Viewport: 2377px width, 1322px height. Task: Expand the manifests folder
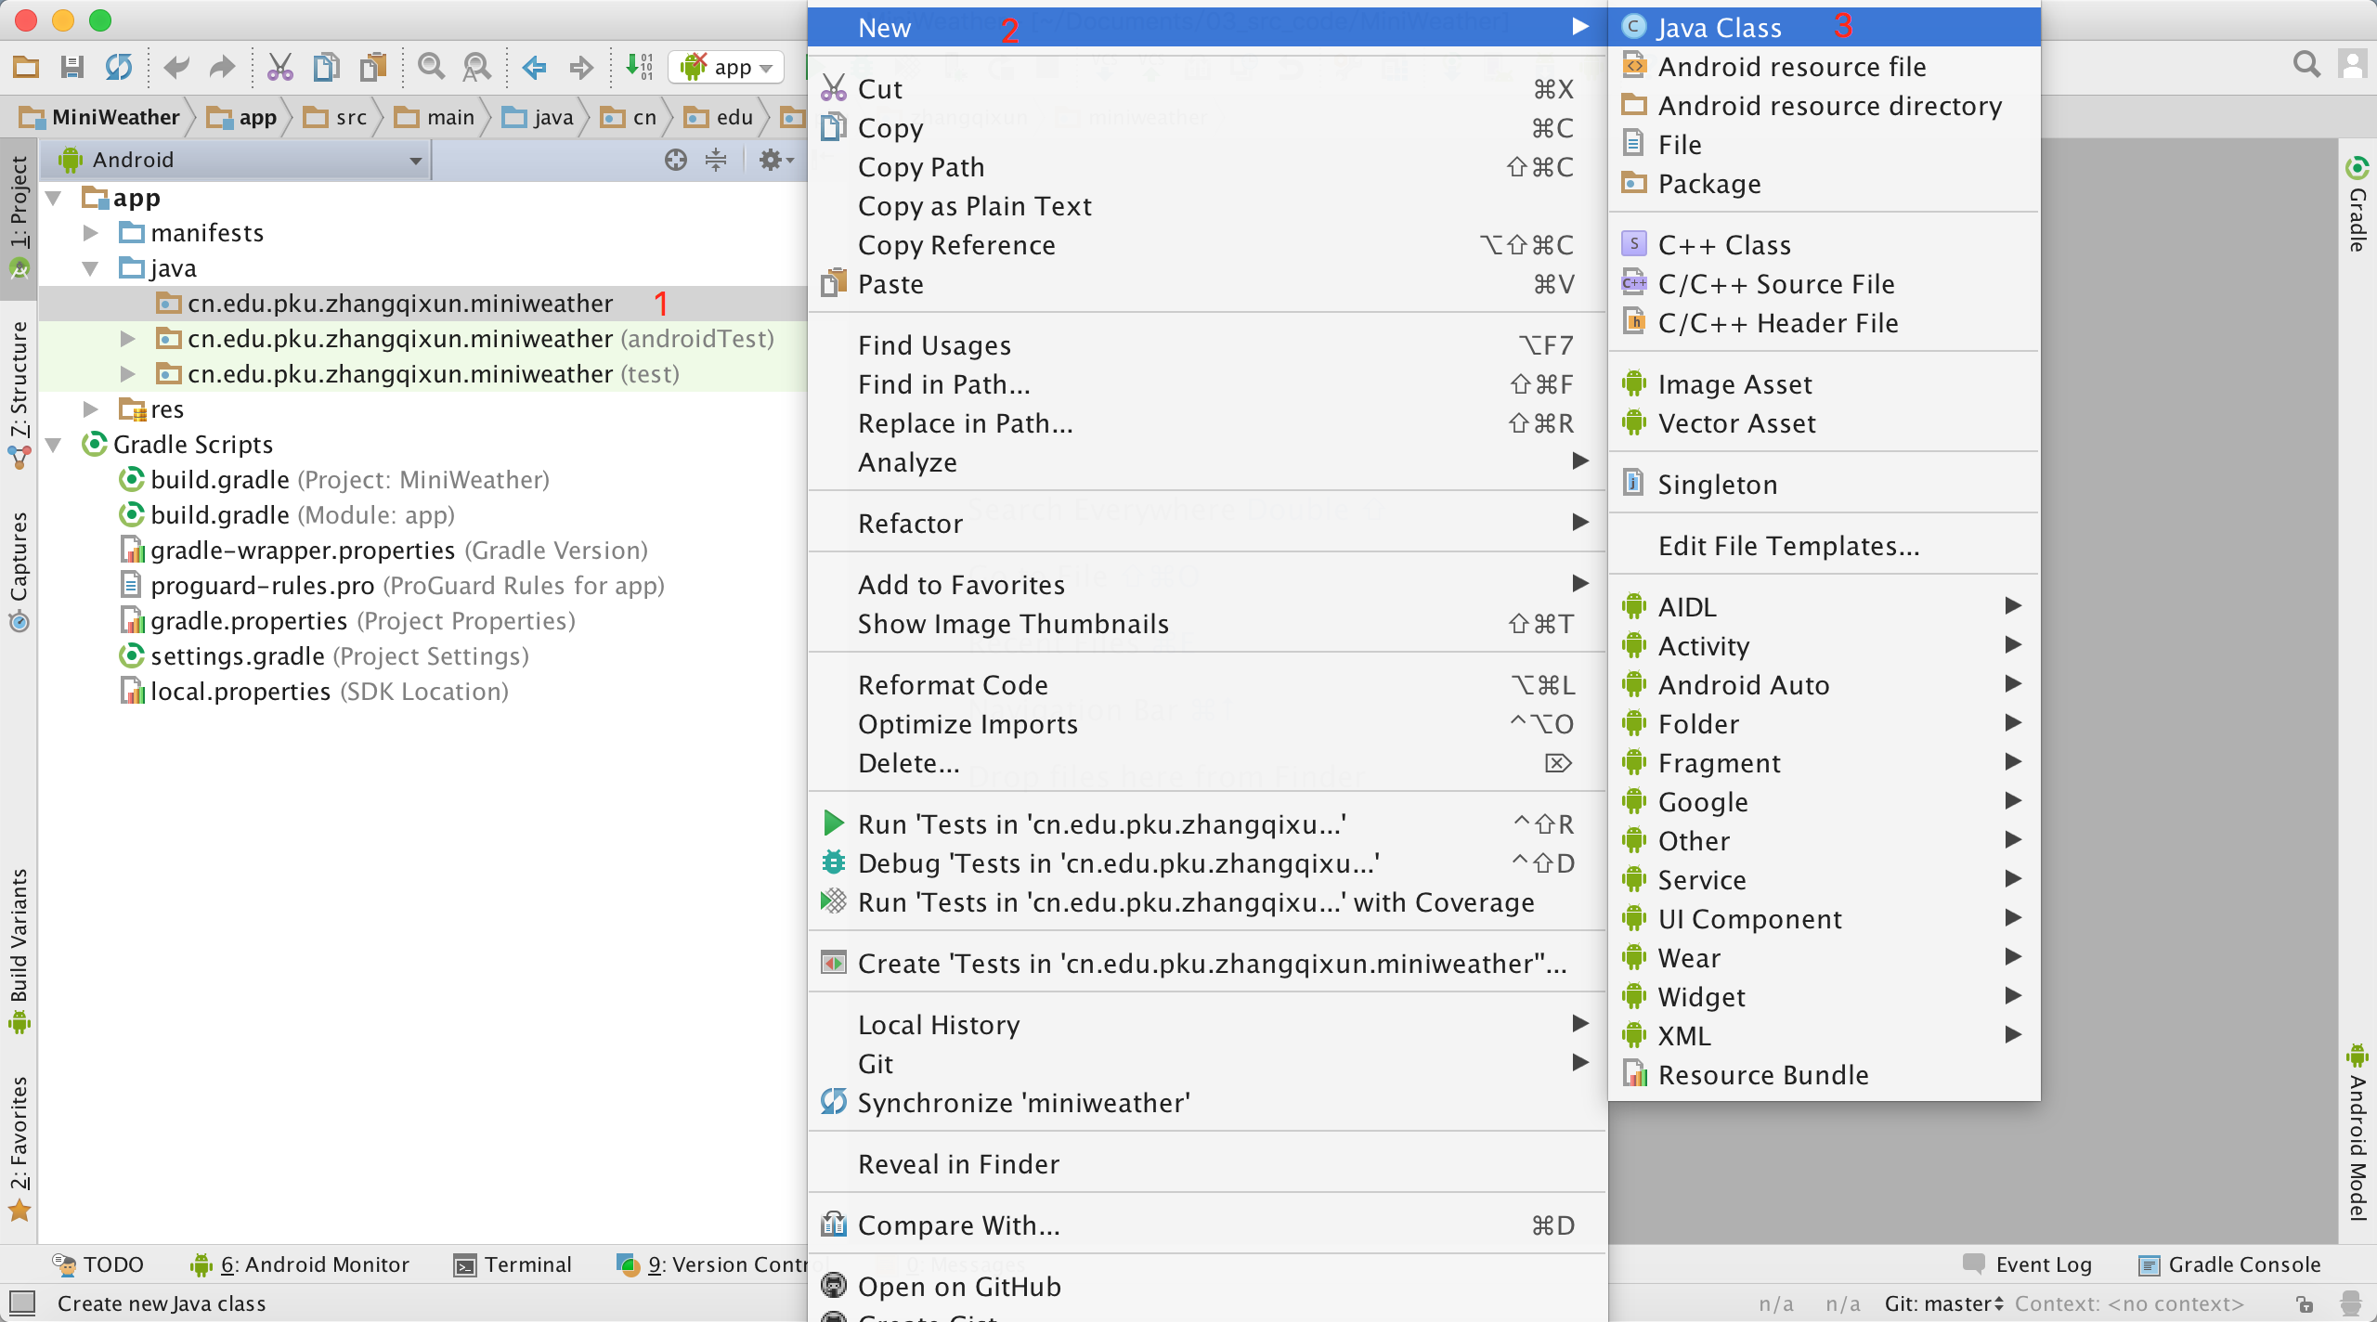click(x=90, y=233)
